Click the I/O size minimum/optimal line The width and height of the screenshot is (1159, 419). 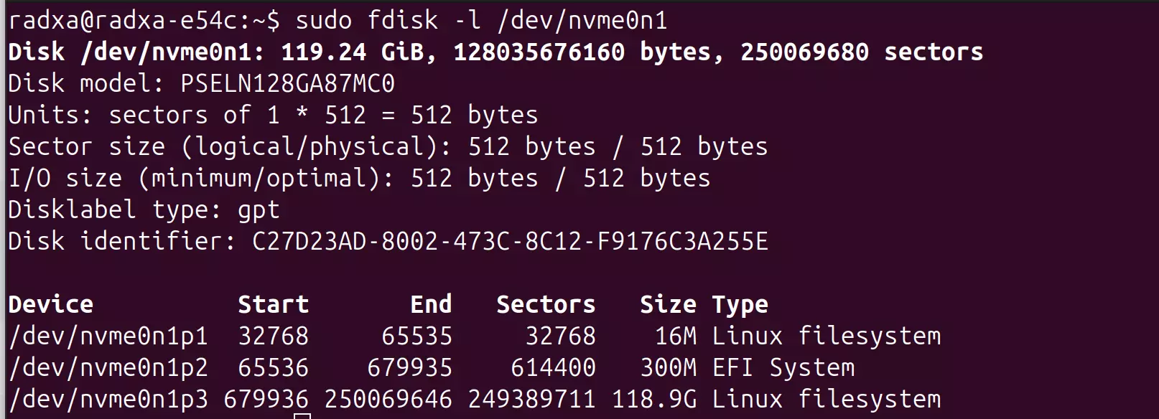point(360,179)
